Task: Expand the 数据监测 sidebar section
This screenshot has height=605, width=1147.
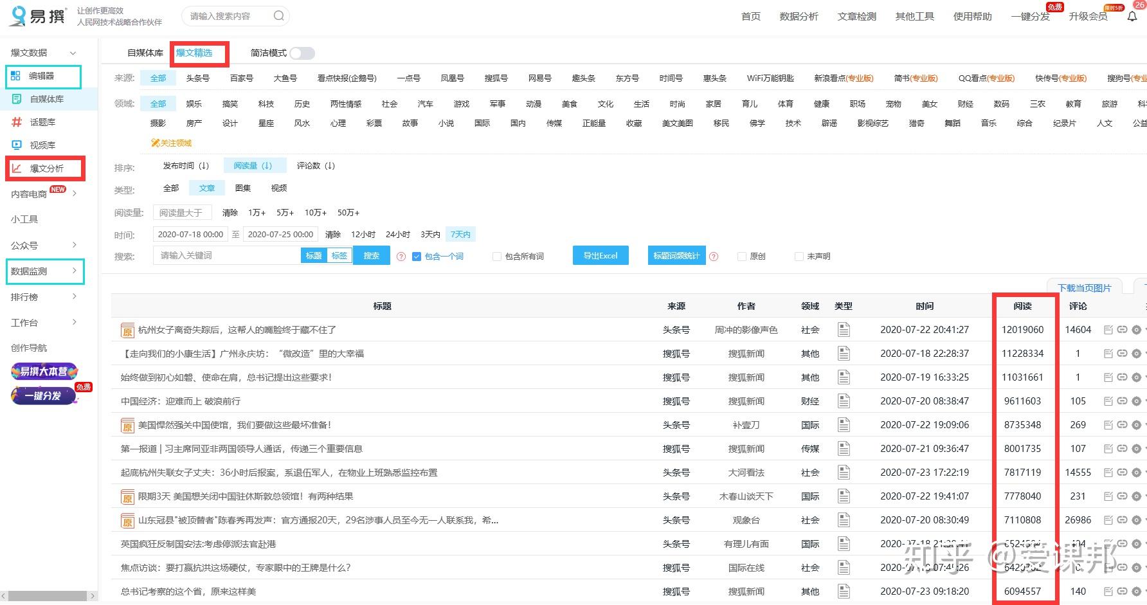Action: pos(75,271)
